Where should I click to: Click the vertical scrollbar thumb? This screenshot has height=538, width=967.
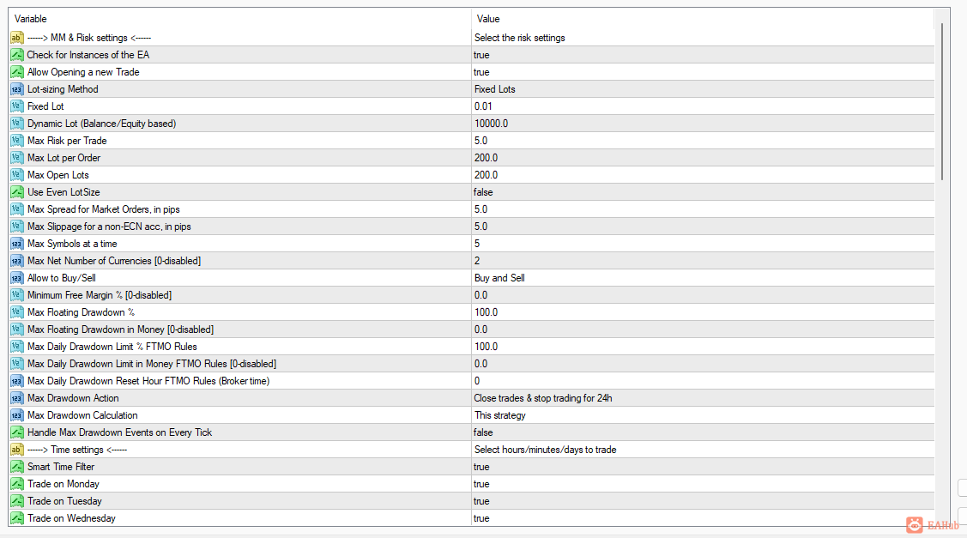coord(941,101)
